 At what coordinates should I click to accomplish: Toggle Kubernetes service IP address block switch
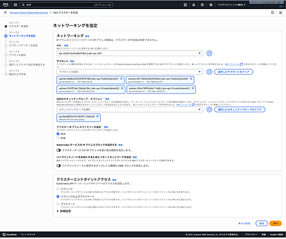point(59,149)
